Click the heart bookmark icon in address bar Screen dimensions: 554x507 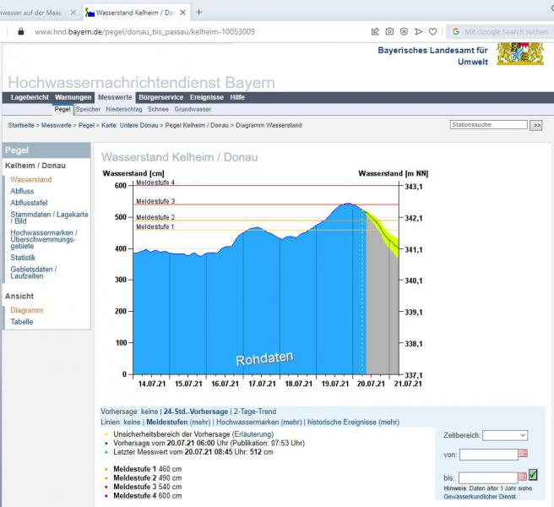pos(432,31)
